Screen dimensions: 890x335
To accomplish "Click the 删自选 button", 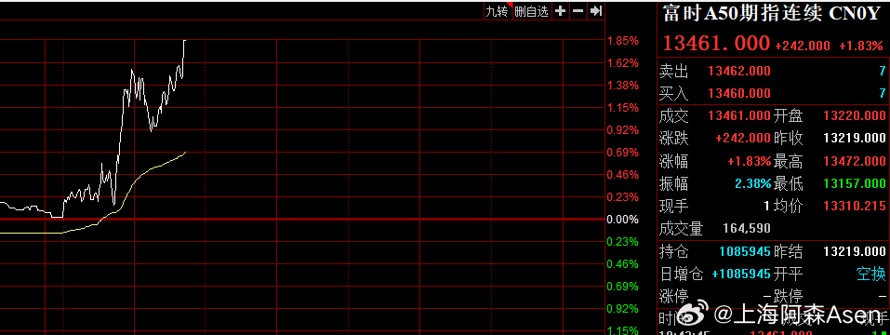I will tap(531, 11).
